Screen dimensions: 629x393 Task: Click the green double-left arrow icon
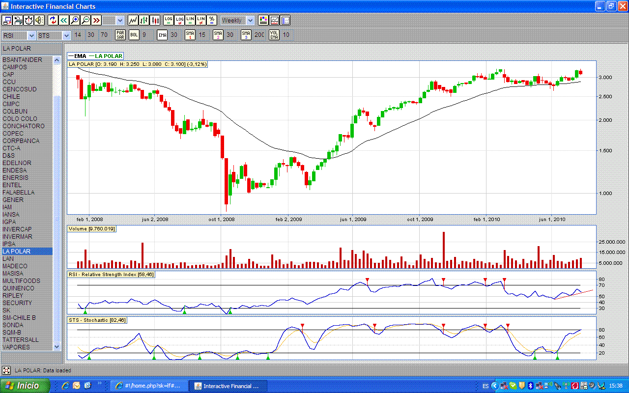pyautogui.click(x=64, y=20)
